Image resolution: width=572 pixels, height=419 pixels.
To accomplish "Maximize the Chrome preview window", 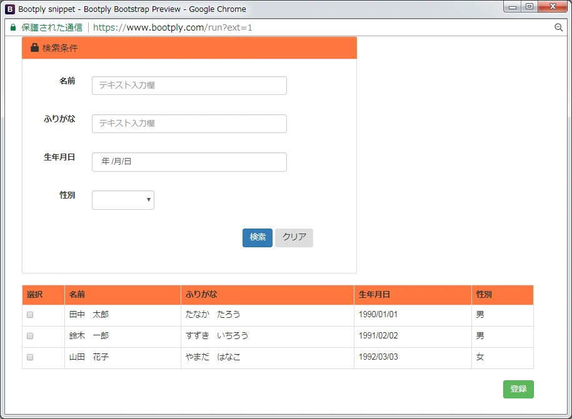I will pos(529,7).
